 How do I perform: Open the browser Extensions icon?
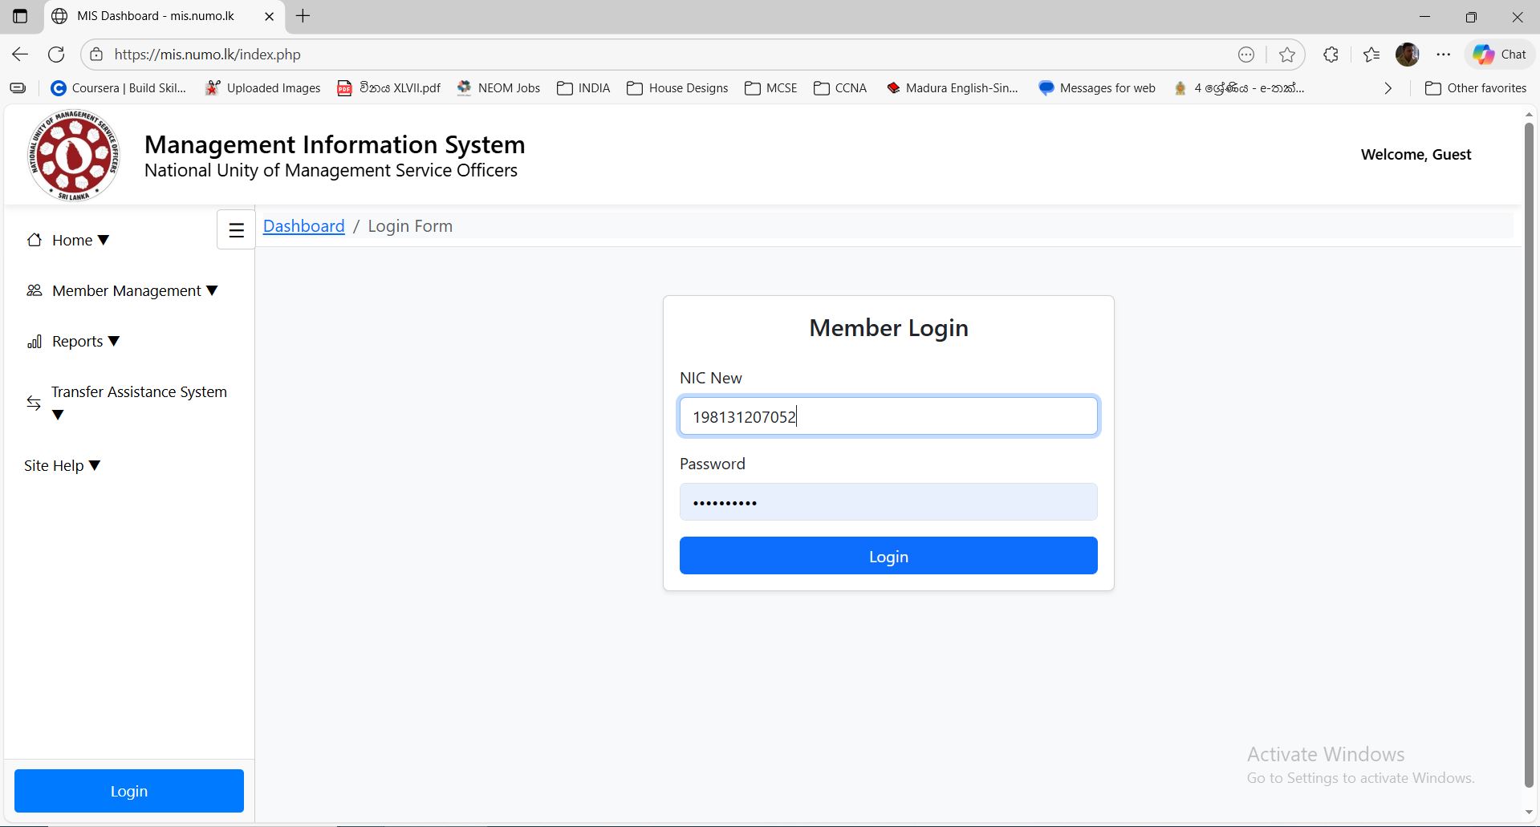click(1330, 54)
